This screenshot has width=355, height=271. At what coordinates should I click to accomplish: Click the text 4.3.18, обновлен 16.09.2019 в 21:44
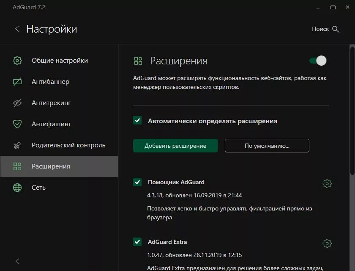tap(194, 195)
